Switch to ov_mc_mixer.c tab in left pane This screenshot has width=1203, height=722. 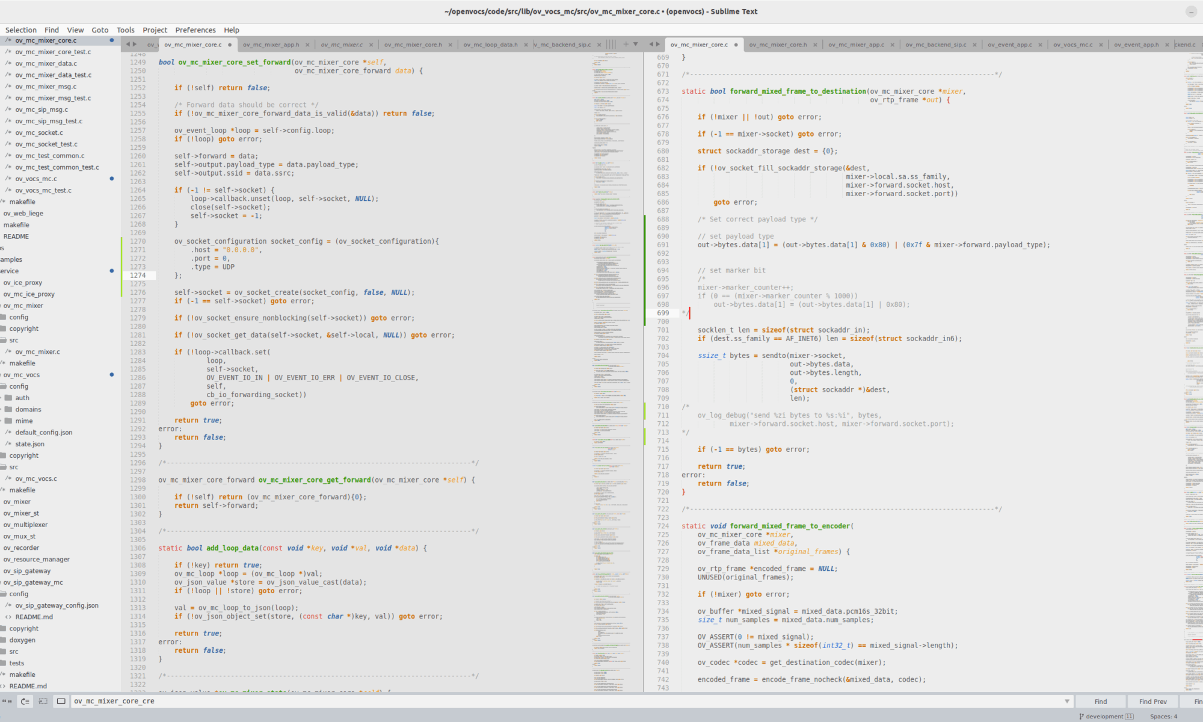(342, 45)
